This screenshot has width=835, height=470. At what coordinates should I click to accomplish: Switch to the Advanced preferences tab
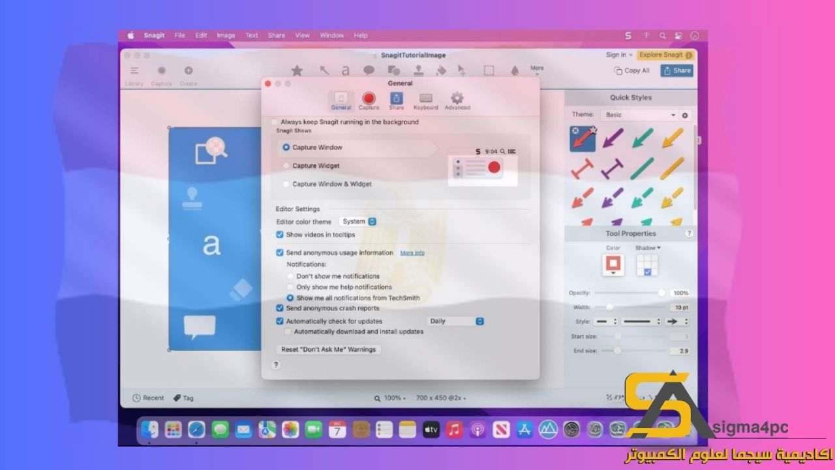(x=457, y=101)
